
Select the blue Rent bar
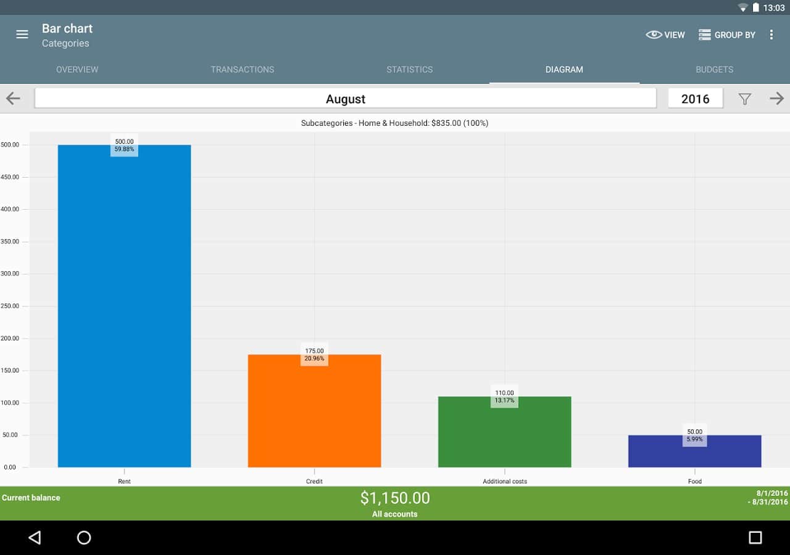coord(124,308)
